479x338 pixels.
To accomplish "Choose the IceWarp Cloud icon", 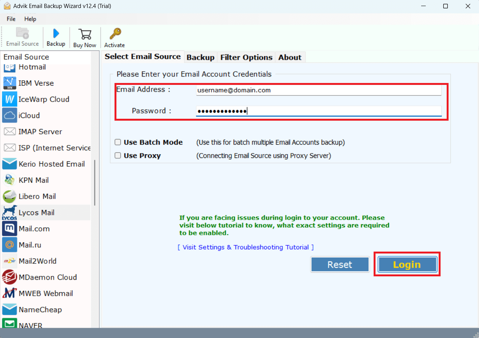I will coord(10,99).
